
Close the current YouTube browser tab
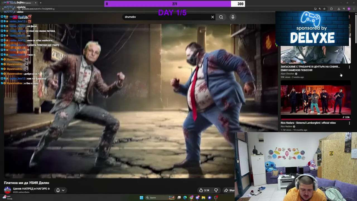36,3
